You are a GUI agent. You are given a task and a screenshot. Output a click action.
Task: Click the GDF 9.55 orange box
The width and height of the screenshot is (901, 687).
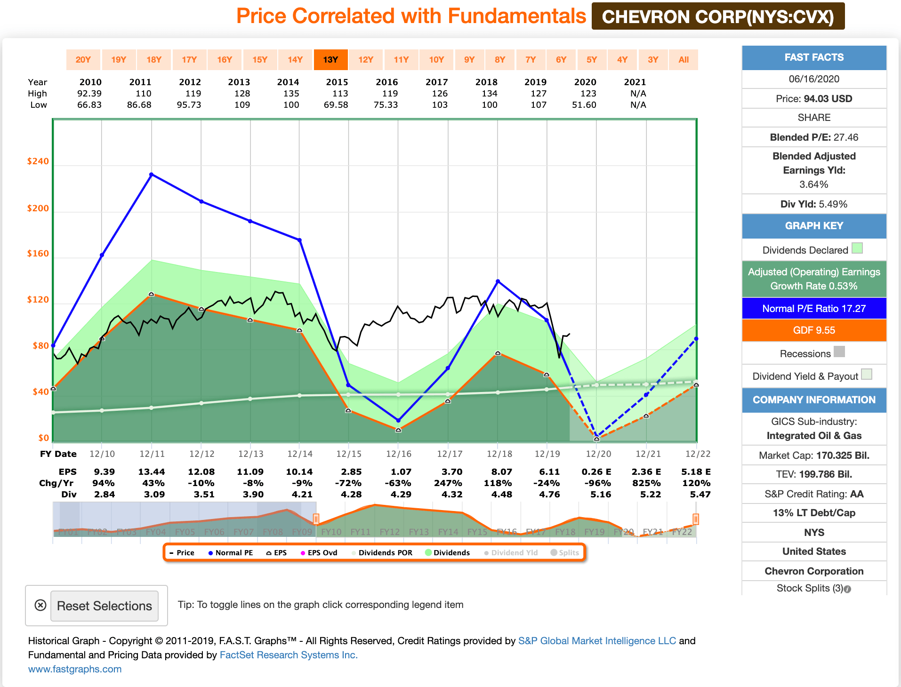814,330
